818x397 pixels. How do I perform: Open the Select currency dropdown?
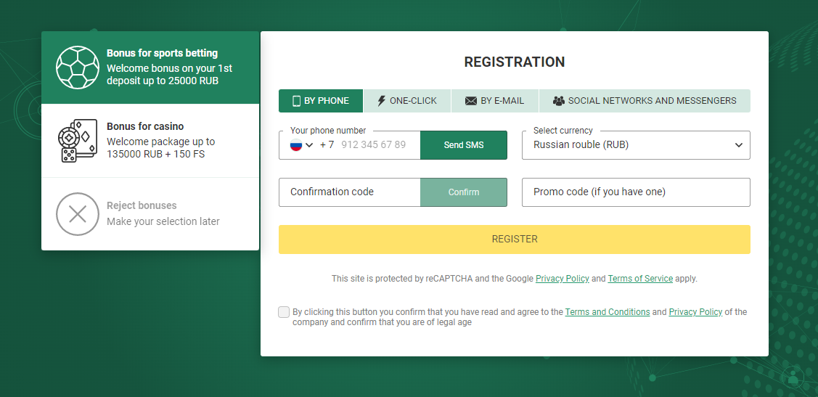point(636,145)
